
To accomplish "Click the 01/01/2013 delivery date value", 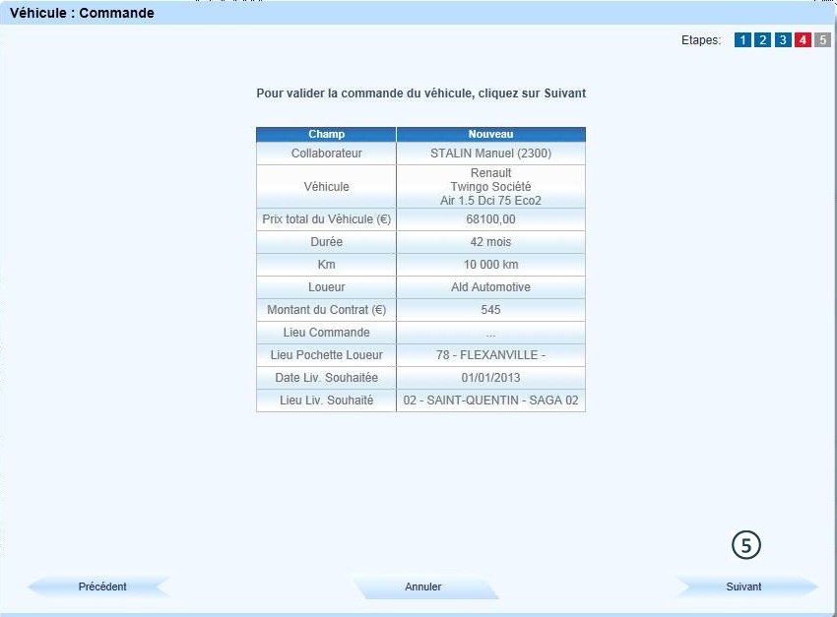I will (490, 378).
